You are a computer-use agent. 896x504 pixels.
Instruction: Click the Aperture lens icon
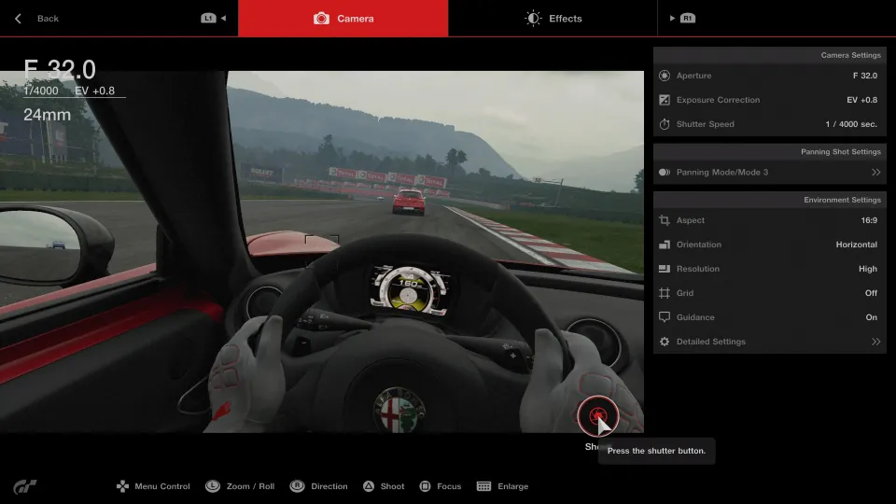[664, 76]
